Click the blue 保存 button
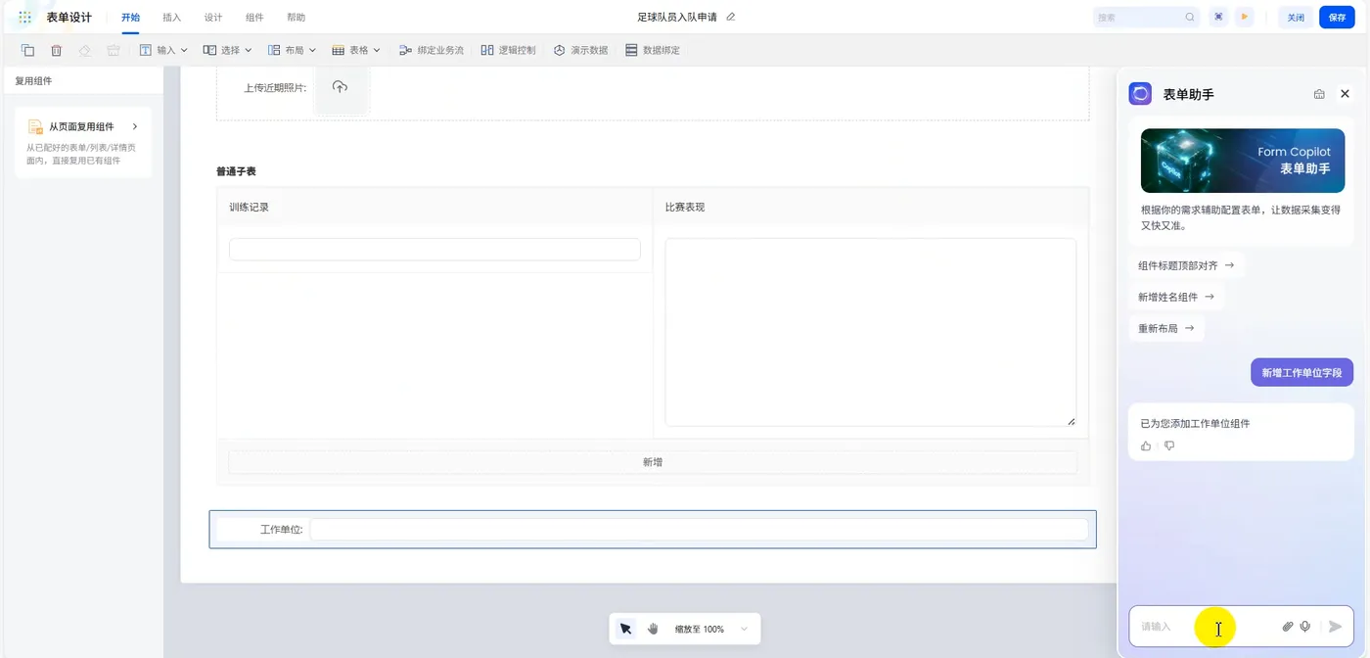 click(1338, 18)
